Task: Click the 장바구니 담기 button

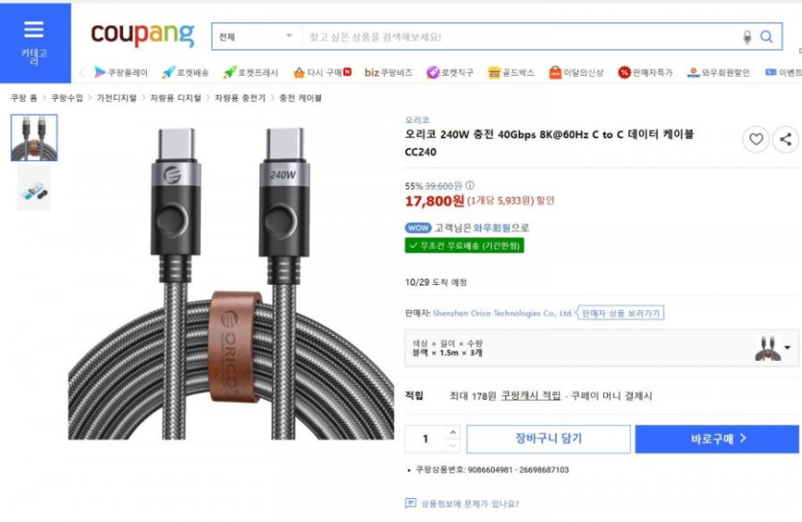Action: coord(548,439)
